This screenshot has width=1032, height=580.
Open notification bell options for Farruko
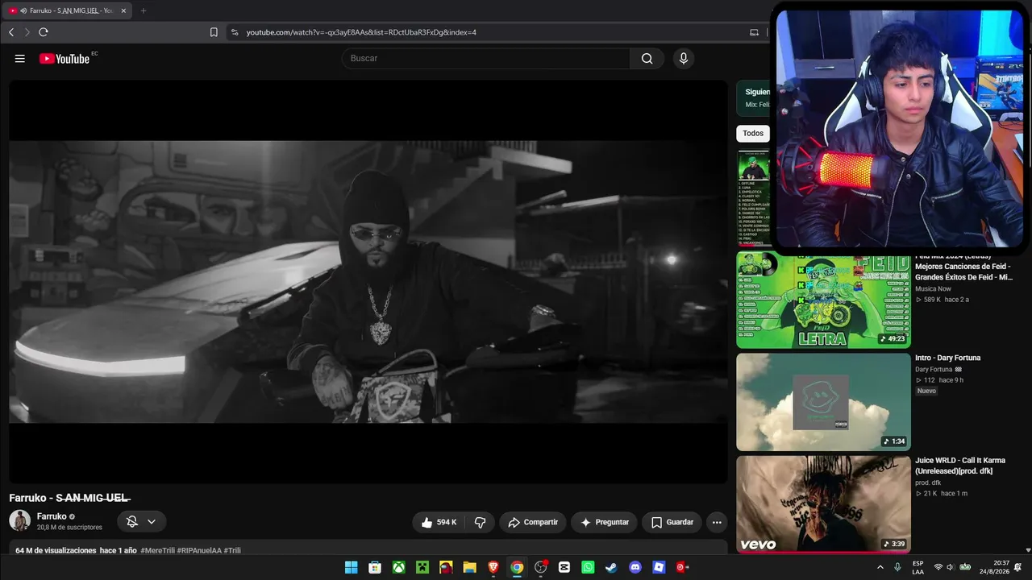point(142,522)
